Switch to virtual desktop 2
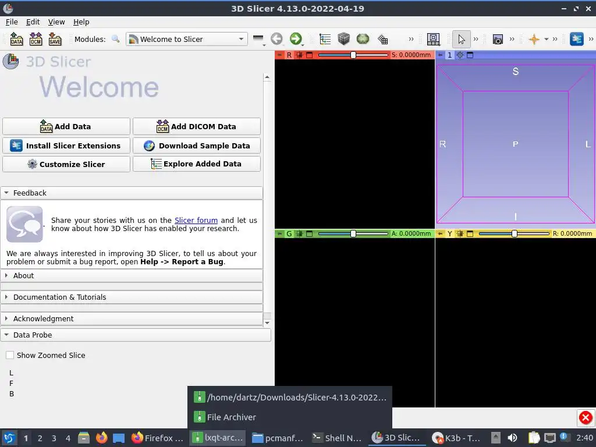 (40, 438)
